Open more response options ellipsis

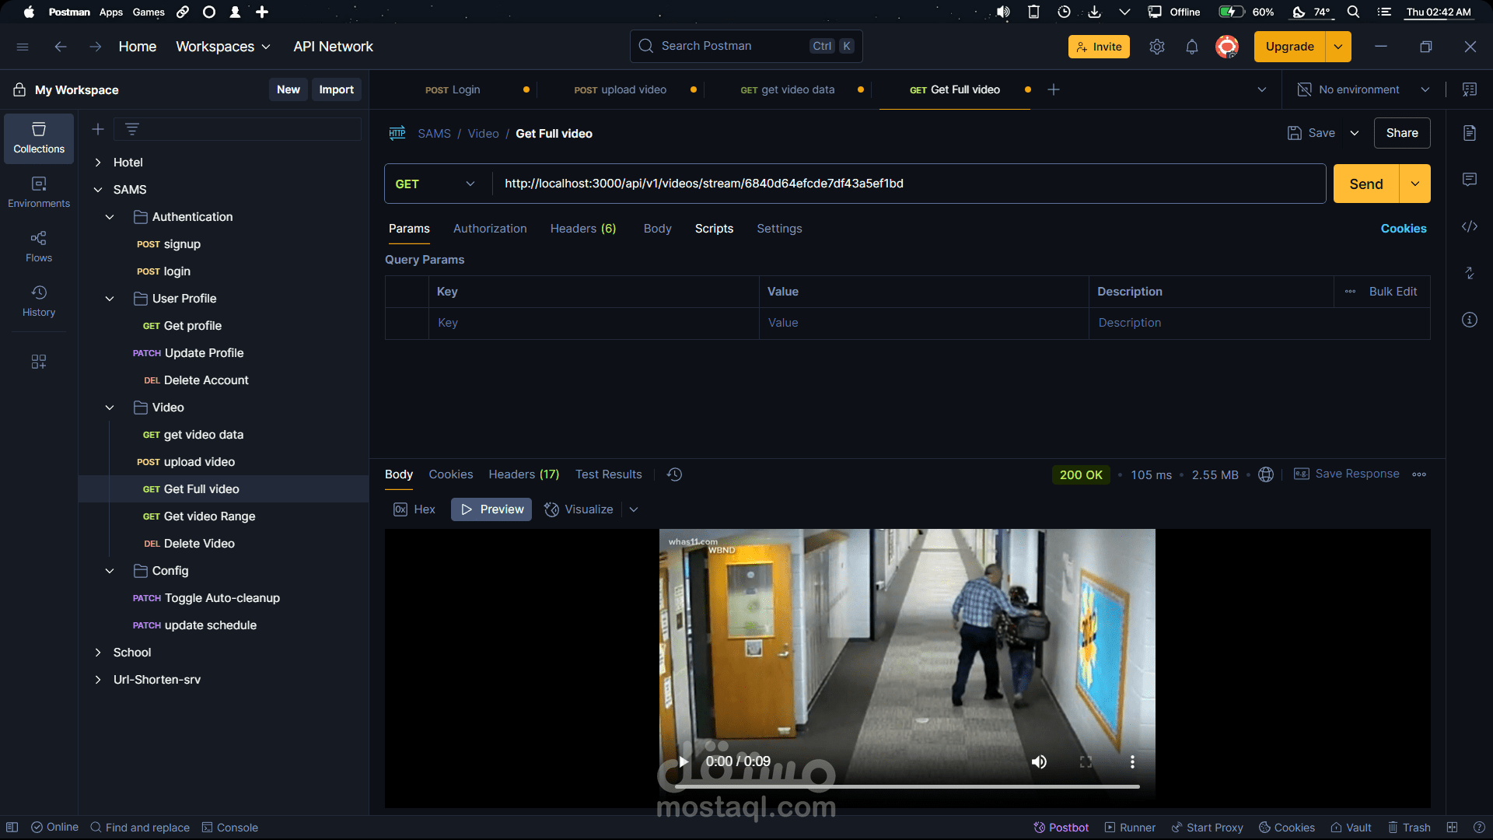1419,474
